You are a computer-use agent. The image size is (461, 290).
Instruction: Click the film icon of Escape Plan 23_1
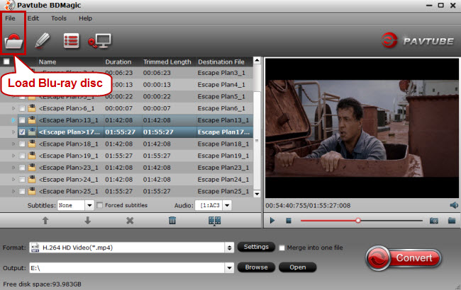click(32, 168)
